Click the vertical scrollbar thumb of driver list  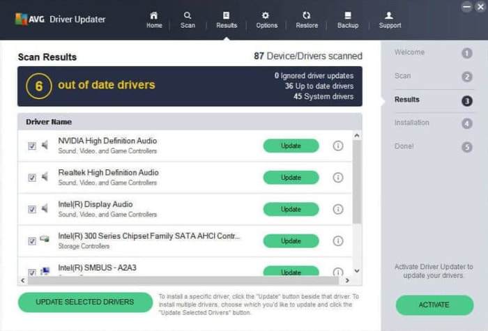click(x=357, y=181)
